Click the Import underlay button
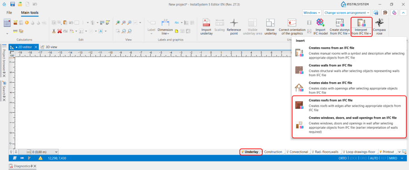This screenshot has width=409, height=170. pos(206,27)
